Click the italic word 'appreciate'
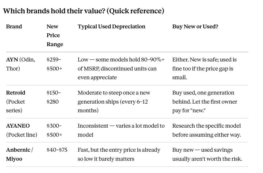The image size is (263, 173). point(104,77)
